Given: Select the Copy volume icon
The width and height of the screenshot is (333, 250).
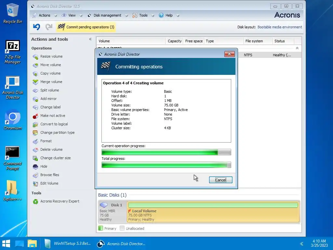Looking at the screenshot, I should [x=35, y=74].
